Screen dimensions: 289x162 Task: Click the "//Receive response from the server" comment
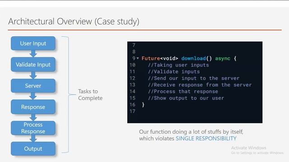200,85
